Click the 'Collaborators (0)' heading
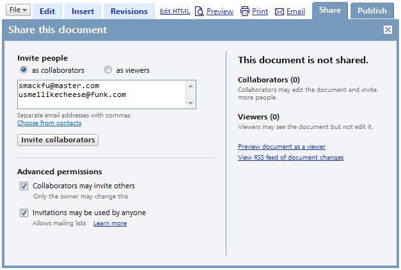This screenshot has width=401, height=270. (269, 80)
